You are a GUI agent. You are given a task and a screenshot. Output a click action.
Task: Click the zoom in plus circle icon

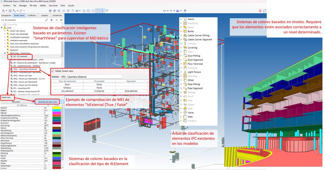54,11
